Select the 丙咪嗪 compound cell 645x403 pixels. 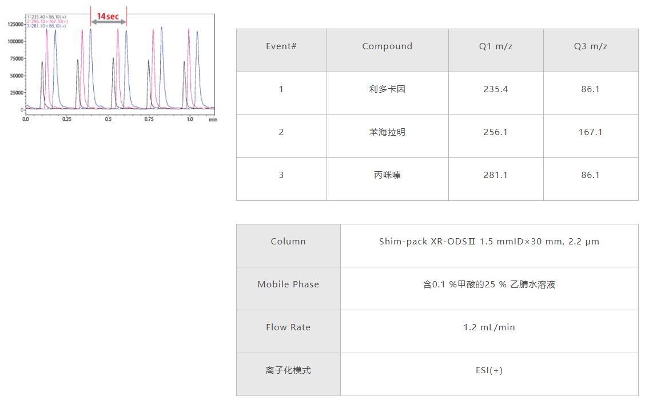pyautogui.click(x=387, y=175)
